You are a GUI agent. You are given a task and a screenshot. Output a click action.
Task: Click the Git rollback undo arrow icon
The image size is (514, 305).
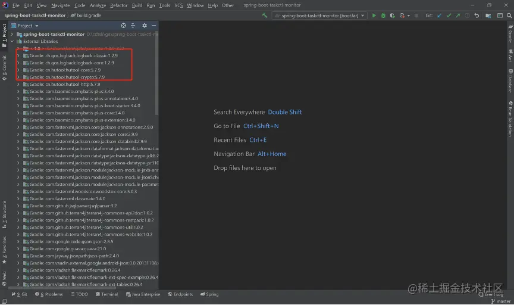tap(477, 15)
